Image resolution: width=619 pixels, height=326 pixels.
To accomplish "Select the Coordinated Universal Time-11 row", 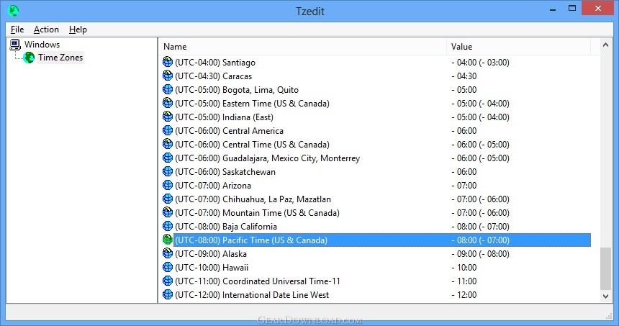I will tap(376, 281).
